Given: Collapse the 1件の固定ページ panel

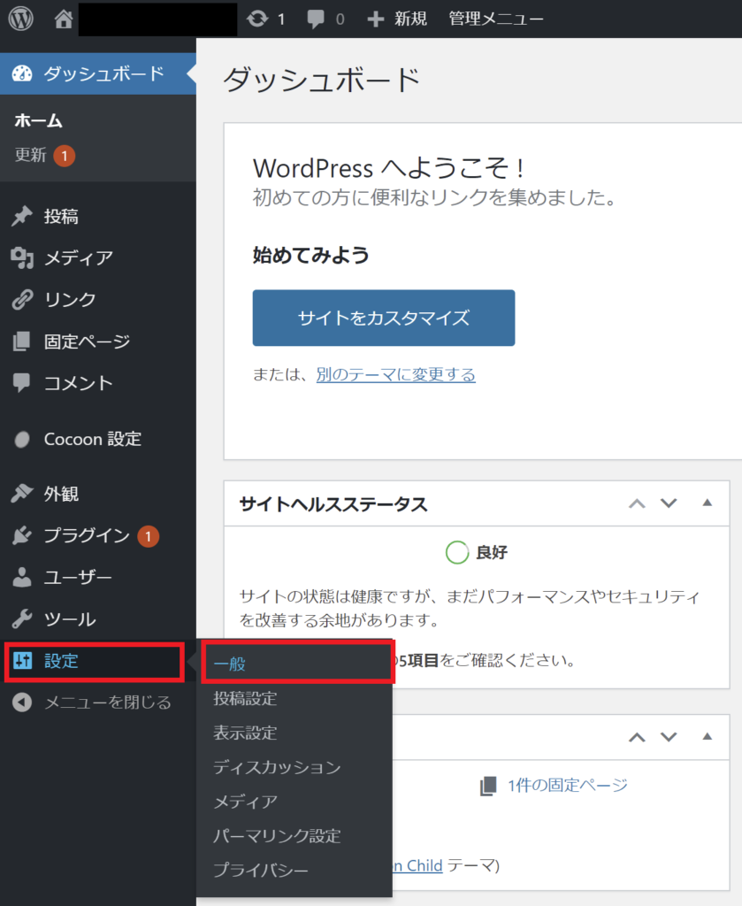Looking at the screenshot, I should click(707, 737).
